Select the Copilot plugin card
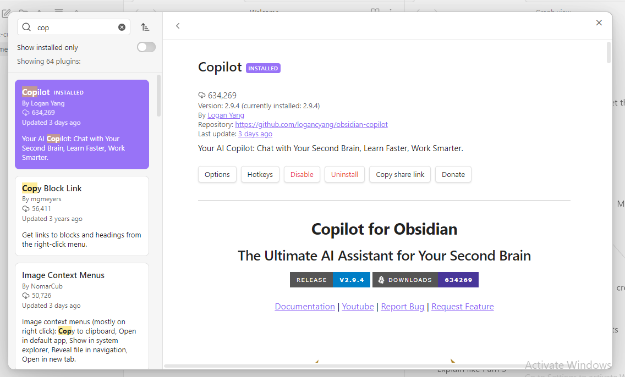The image size is (625, 377). coord(82,124)
